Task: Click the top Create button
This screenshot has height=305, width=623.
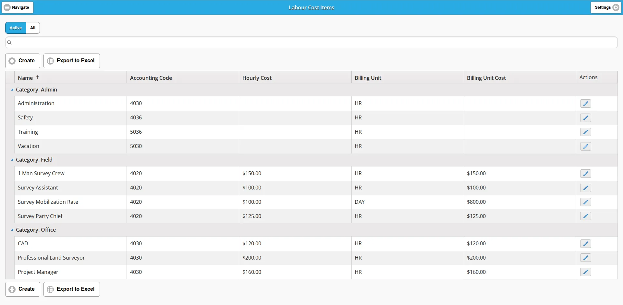Action: coord(23,61)
